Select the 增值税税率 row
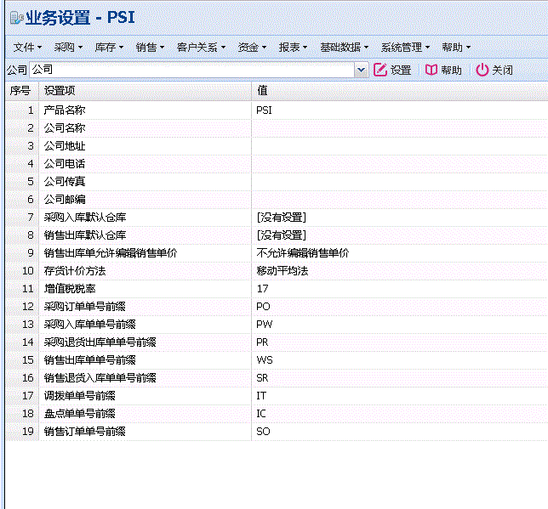This screenshot has width=548, height=509. 277,289
